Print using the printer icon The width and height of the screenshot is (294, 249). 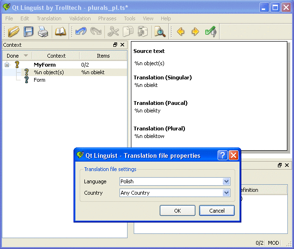click(43, 31)
